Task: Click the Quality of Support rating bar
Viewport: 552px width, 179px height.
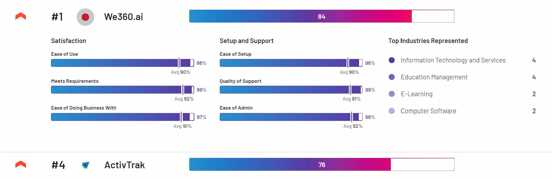Action: coord(291,90)
